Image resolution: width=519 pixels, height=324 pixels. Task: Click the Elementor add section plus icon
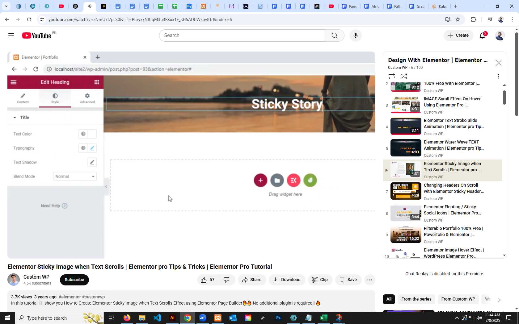click(x=260, y=180)
